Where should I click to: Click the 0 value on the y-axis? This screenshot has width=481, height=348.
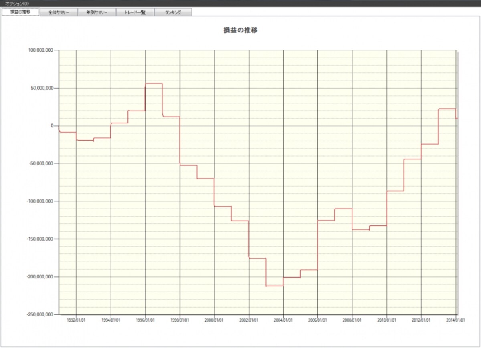pos(52,126)
